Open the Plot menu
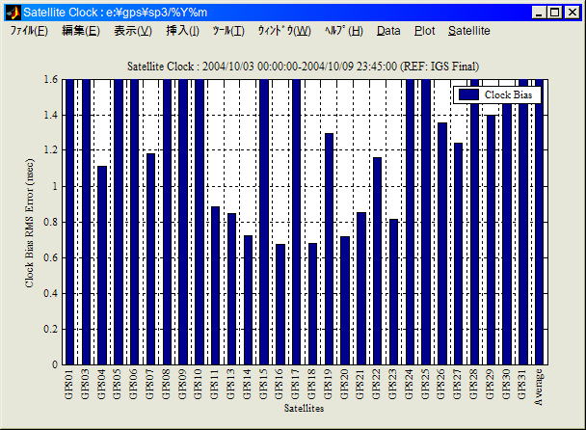Image resolution: width=586 pixels, height=430 pixels. point(424,31)
